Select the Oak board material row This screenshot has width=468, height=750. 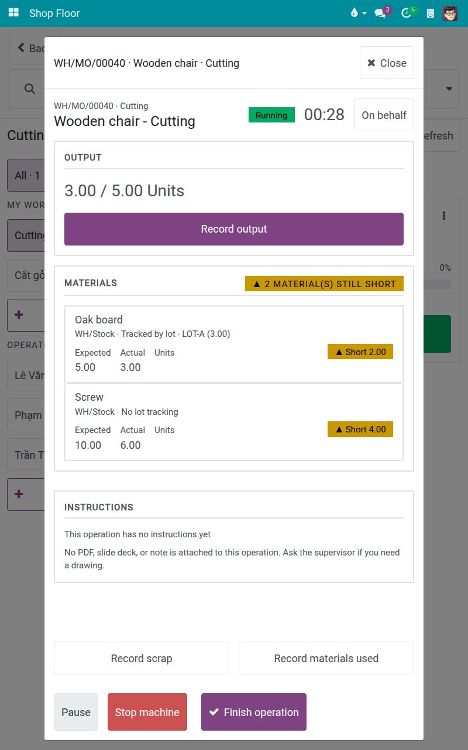[234, 345]
